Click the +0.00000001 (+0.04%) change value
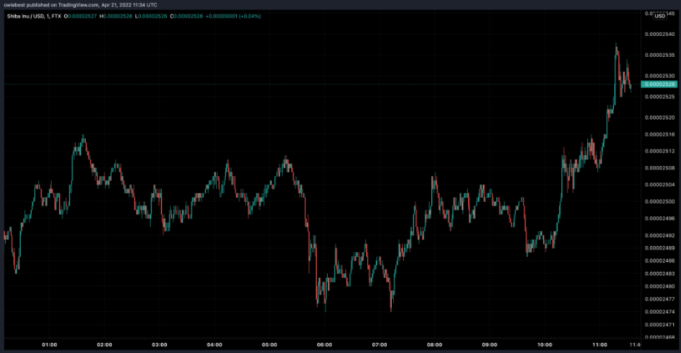Screen dimensions: 681x353 tap(233, 17)
